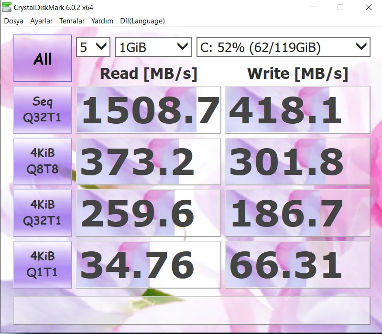Open the drive selector showing C: 52%

(x=284, y=47)
